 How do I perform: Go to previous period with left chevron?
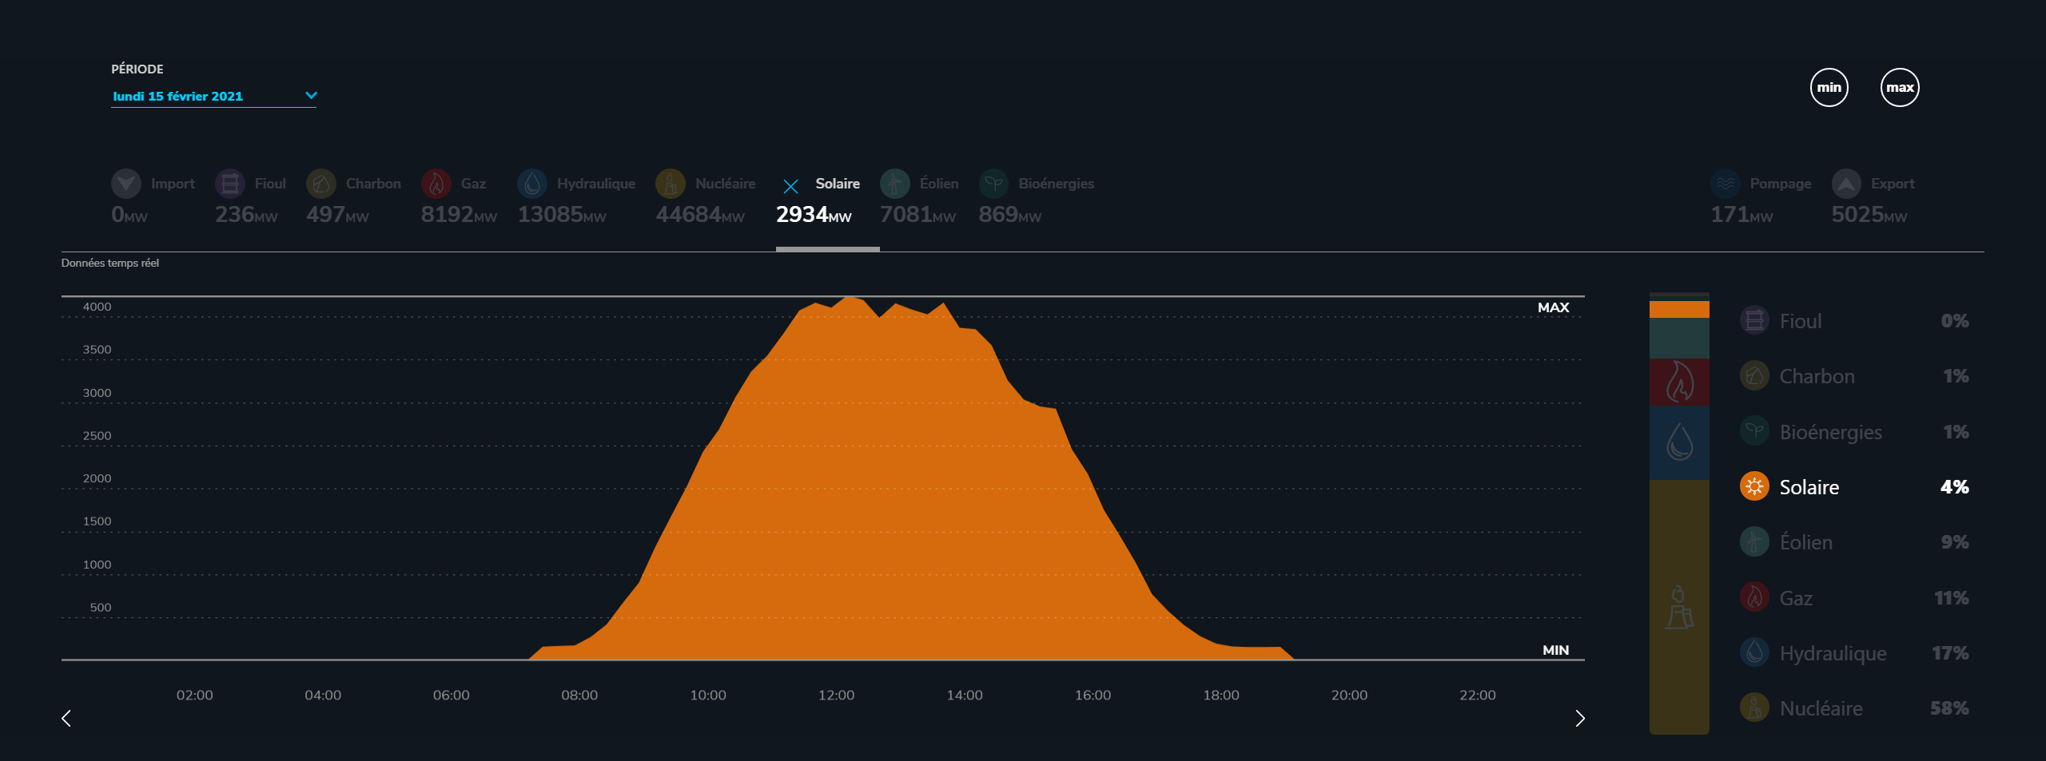66,718
